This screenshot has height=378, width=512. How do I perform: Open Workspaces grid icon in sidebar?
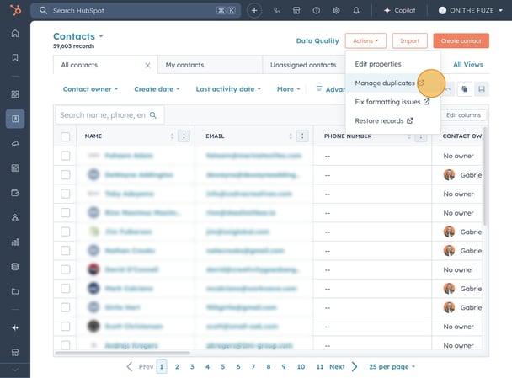point(15,94)
